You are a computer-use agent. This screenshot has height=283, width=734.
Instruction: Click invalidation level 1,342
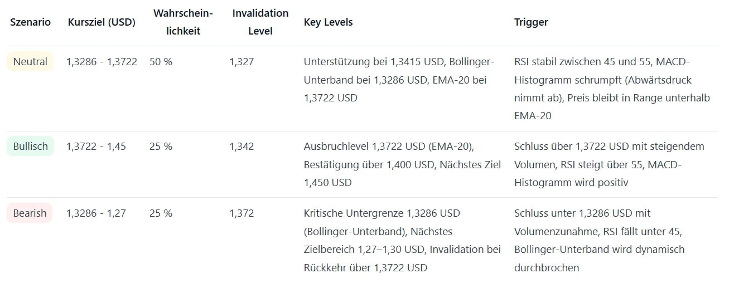pos(242,147)
